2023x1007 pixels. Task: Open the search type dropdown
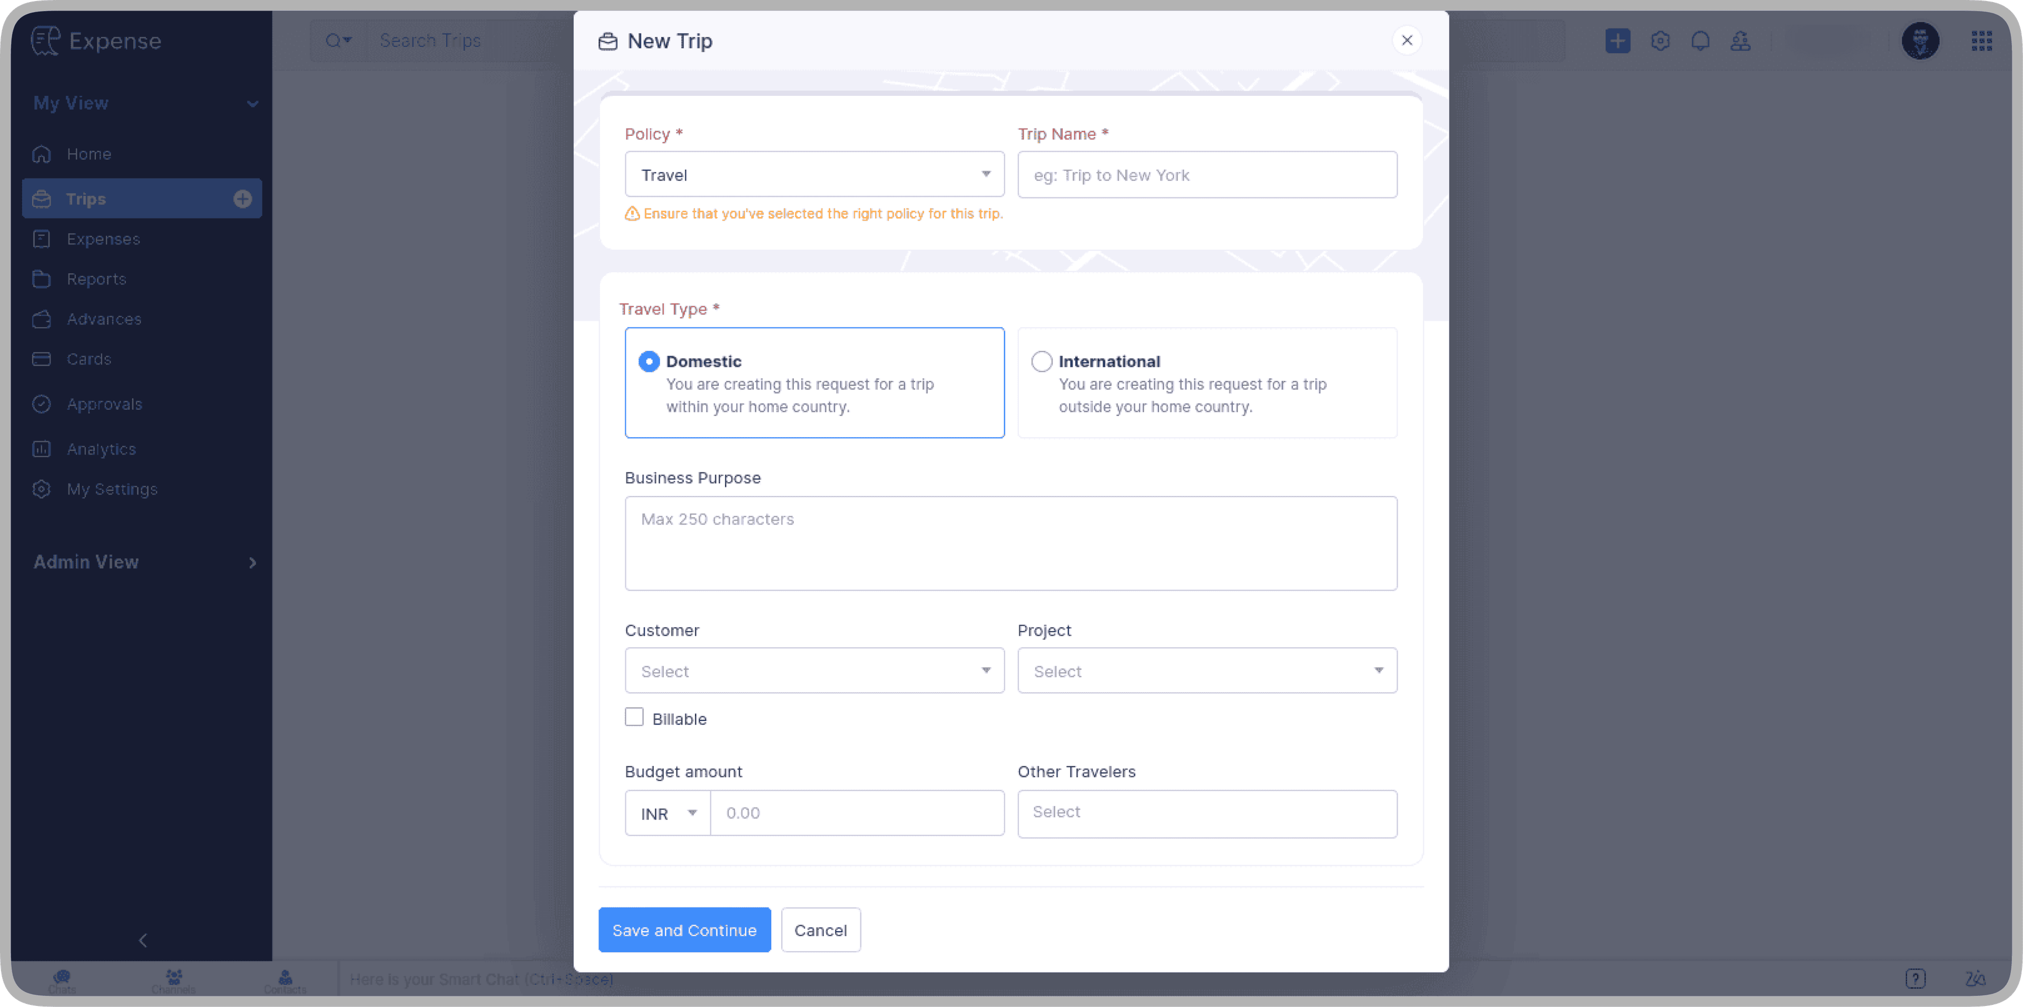pyautogui.click(x=338, y=40)
